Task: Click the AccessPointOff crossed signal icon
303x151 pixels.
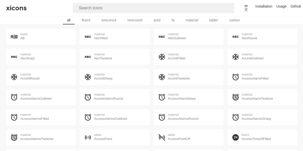Action: coord(162,137)
